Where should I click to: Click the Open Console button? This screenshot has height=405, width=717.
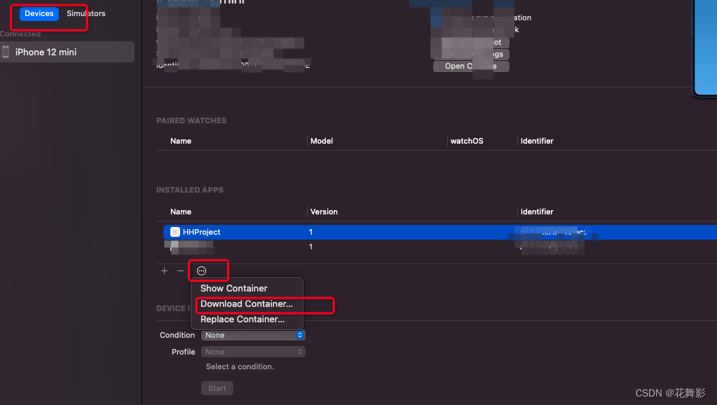(x=471, y=67)
